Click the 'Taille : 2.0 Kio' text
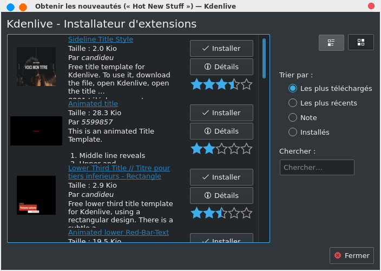Screen dimensions: 381x271 click(x=93, y=48)
